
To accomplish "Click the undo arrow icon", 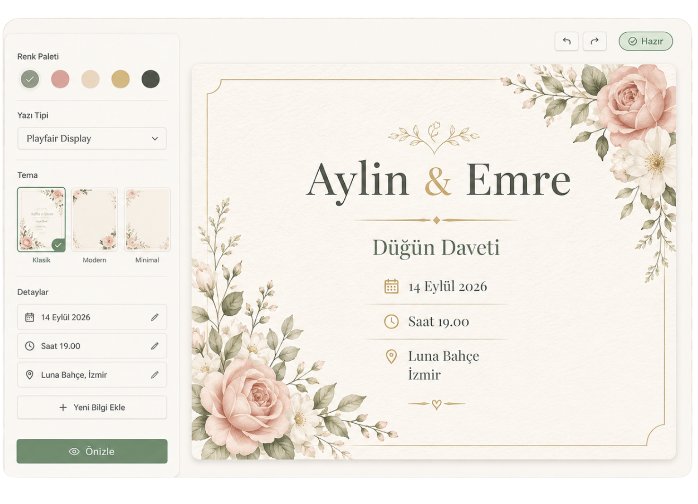I will pyautogui.click(x=567, y=41).
